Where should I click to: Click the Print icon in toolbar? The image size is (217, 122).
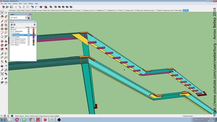(x=41, y=7)
